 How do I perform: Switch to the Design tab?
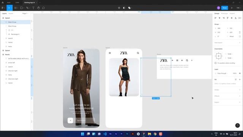pos(217,14)
